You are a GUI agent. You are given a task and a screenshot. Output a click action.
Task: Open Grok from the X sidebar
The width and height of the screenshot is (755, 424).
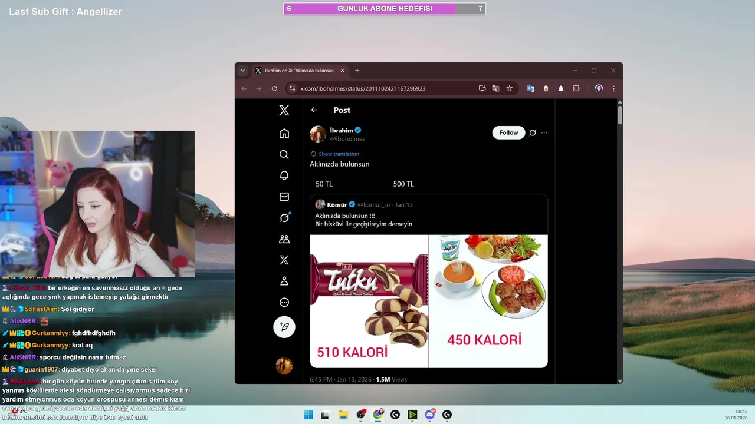(284, 218)
